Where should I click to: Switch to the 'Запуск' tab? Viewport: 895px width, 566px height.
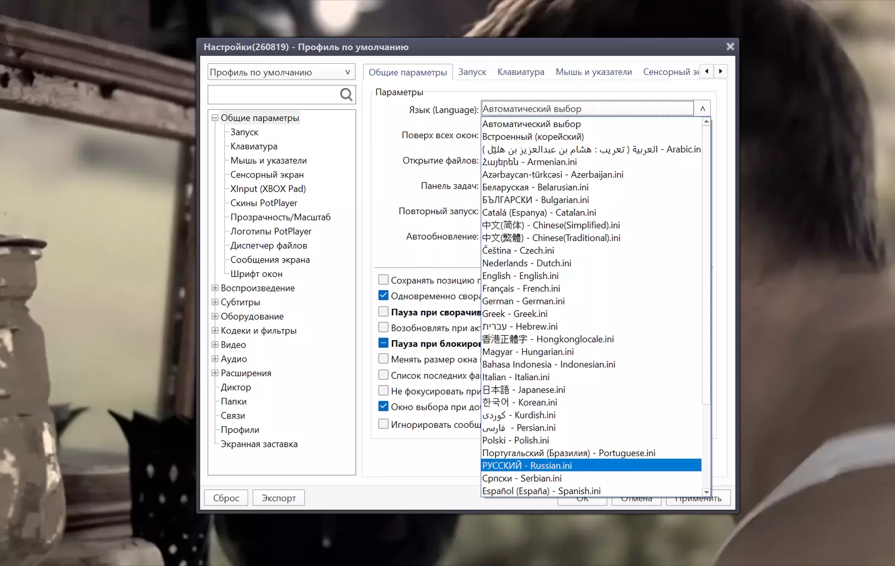(472, 72)
